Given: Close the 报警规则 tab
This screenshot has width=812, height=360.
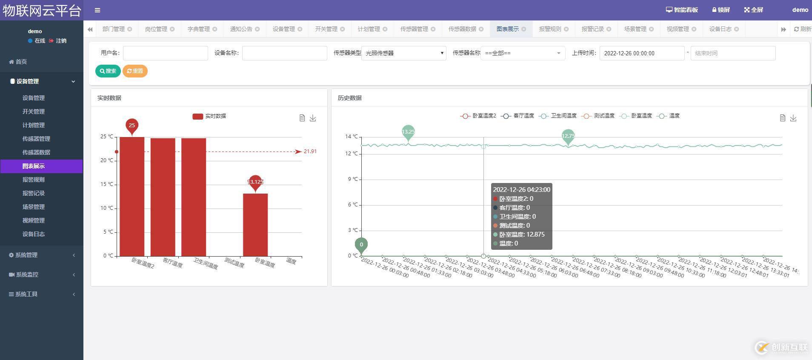Looking at the screenshot, I should click(566, 29).
